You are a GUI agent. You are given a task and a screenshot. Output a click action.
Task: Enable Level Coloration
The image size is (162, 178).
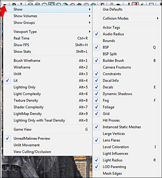pos(127,147)
